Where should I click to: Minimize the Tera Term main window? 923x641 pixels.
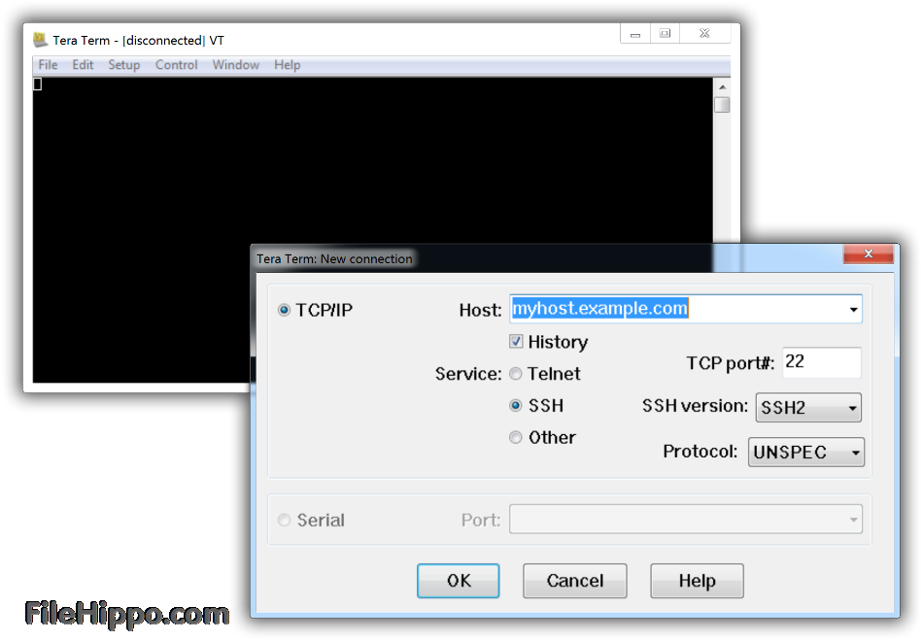tap(635, 34)
